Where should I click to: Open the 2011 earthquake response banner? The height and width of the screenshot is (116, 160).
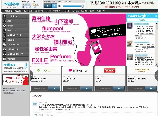pyautogui.click(x=122, y=4)
